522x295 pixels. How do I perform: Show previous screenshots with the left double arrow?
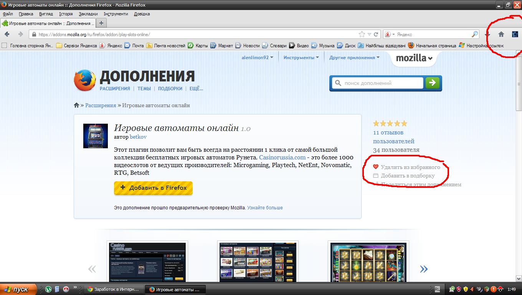[92, 269]
